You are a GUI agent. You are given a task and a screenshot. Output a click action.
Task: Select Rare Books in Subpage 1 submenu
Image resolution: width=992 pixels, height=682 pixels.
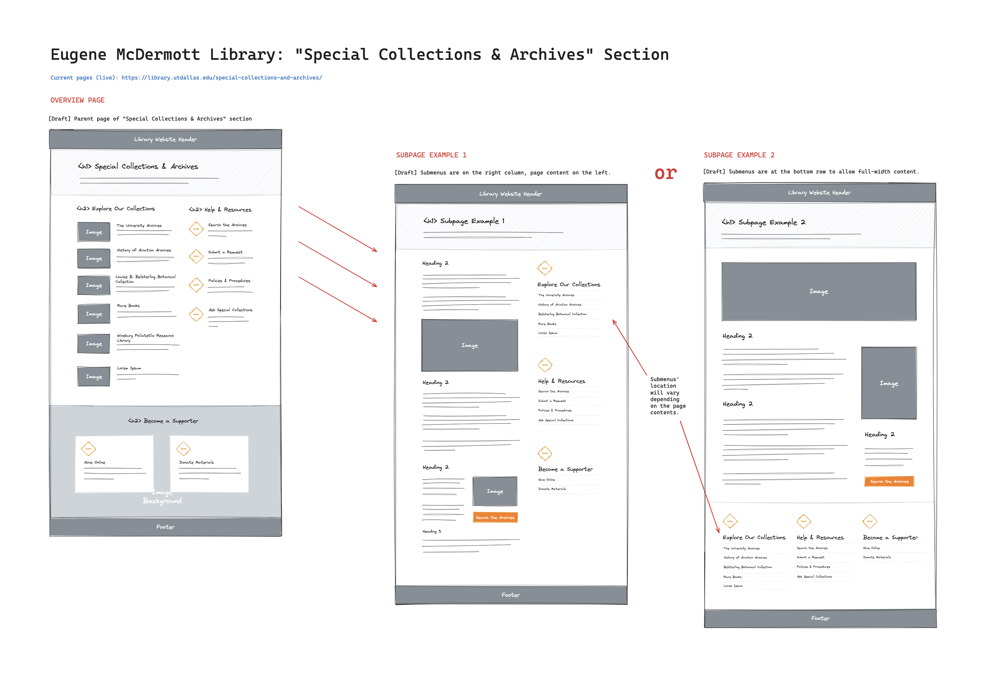click(x=547, y=324)
